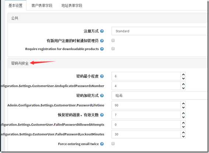Open help tooltip for 注册方式
This screenshot has height=153, width=209.
(102, 31)
